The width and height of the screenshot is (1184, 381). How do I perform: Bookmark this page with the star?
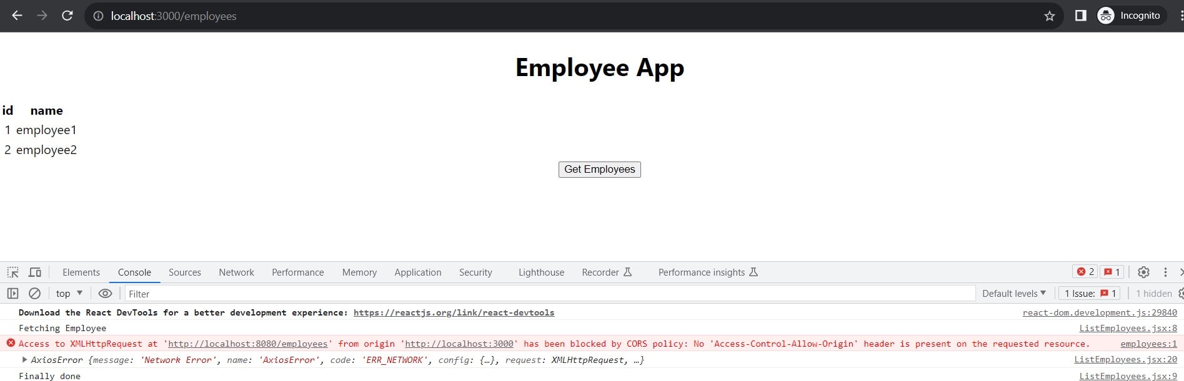click(x=1050, y=16)
